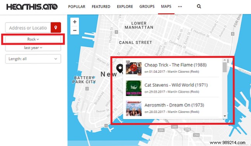Open Aerosmith Dream On cover thumbnail
251x146 pixels.
[x=134, y=108]
